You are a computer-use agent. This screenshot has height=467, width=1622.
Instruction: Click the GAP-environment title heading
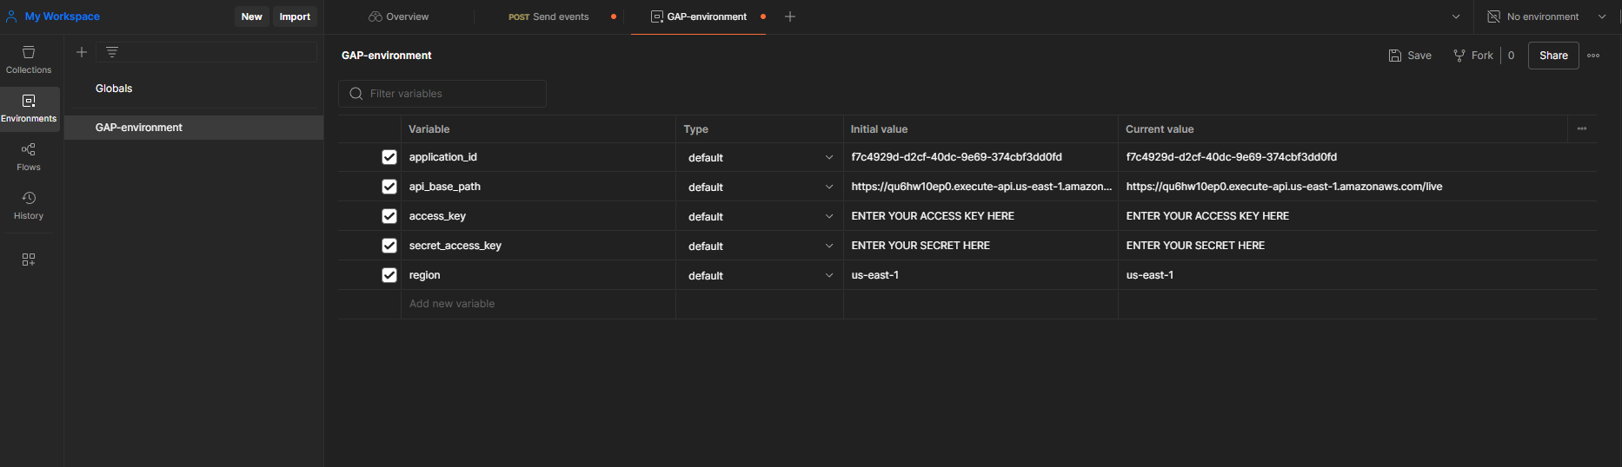click(387, 56)
